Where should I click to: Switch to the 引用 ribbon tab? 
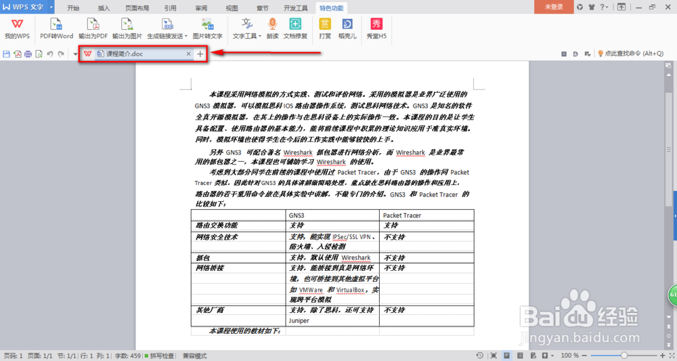170,7
